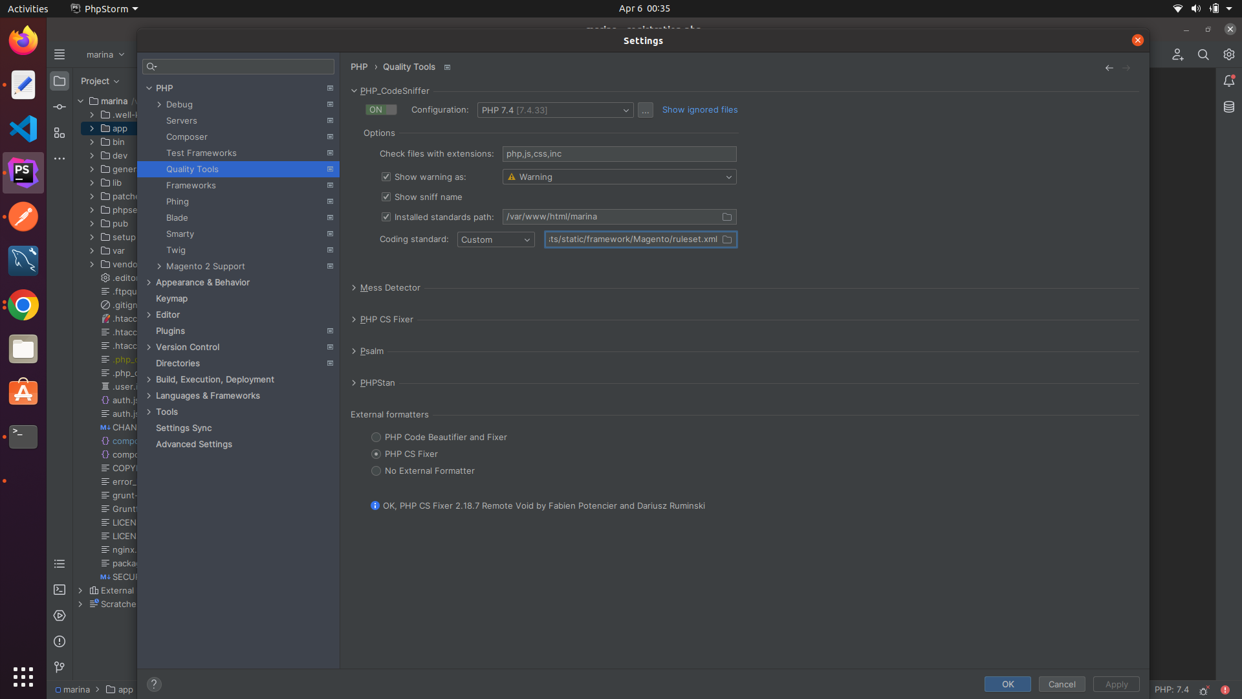The image size is (1242, 699).
Task: Browse for the coding standard ruleset file
Action: coord(727,239)
